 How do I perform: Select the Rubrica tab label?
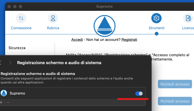(x=53, y=28)
